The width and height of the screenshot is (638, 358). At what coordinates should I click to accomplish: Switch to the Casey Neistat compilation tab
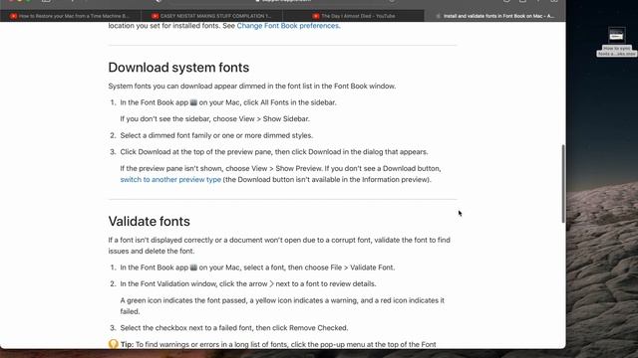point(211,16)
